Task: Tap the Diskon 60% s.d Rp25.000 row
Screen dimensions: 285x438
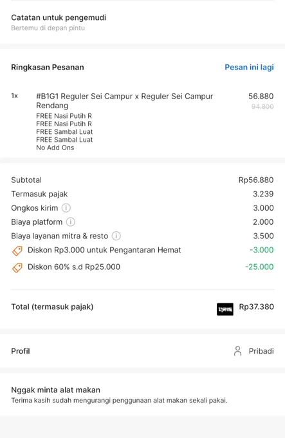Action: click(x=143, y=267)
